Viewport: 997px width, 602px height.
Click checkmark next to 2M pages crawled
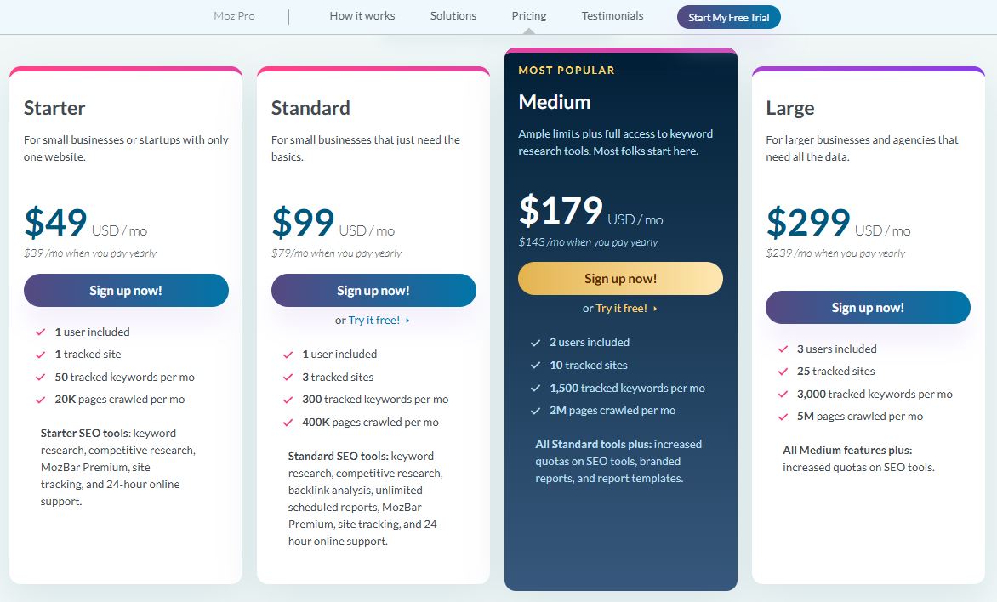pyautogui.click(x=535, y=411)
